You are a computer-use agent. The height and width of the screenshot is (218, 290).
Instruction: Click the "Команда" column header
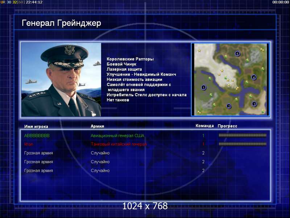(x=204, y=126)
